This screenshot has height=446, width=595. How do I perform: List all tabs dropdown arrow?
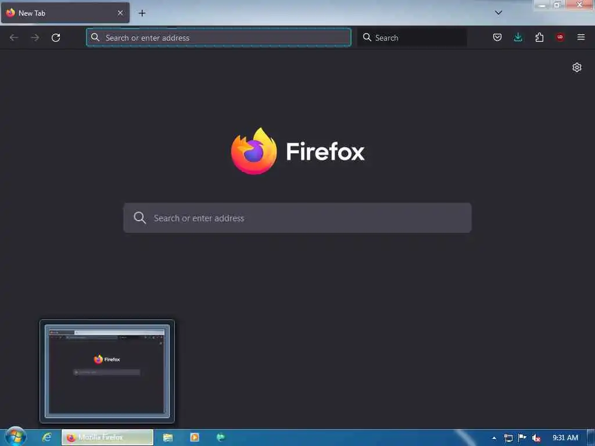499,13
